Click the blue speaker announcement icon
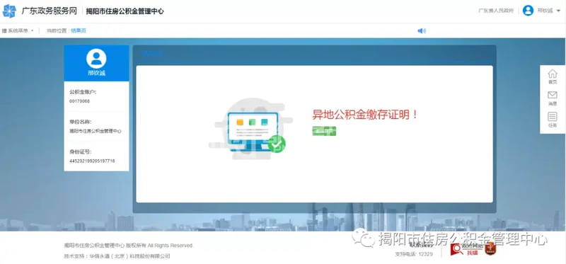Screen dimensions: 566x264 coord(422,30)
